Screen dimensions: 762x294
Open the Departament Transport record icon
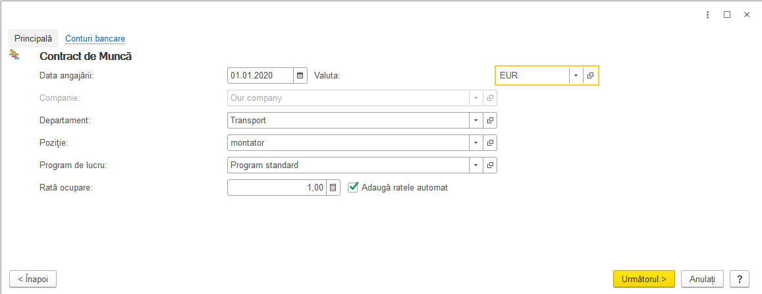click(491, 120)
